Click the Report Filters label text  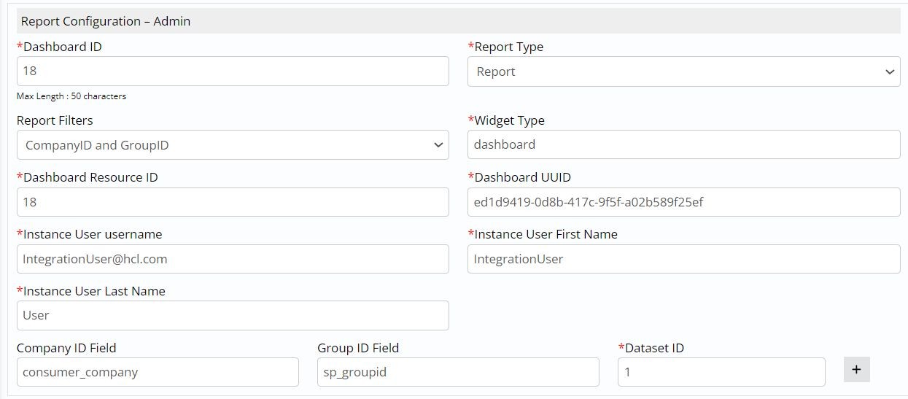coord(55,120)
